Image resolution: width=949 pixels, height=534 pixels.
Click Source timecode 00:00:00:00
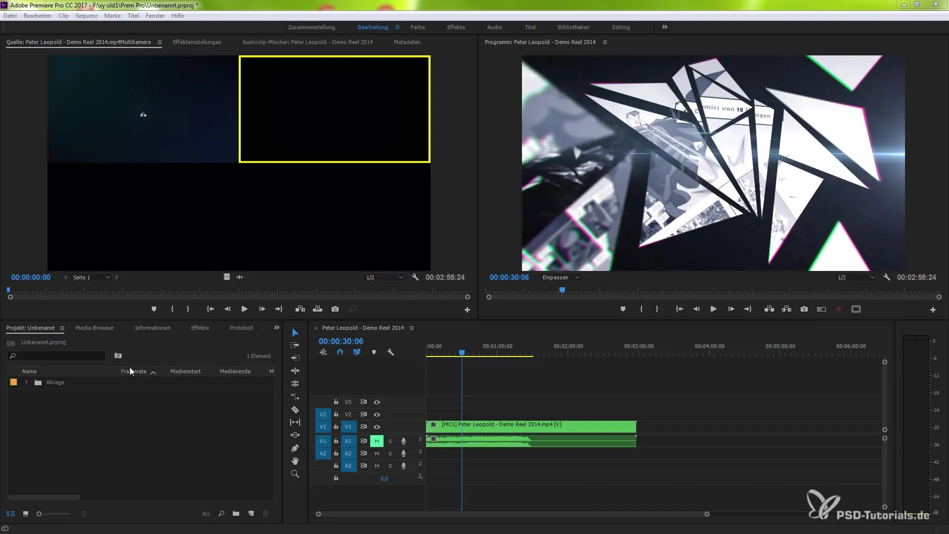point(31,277)
